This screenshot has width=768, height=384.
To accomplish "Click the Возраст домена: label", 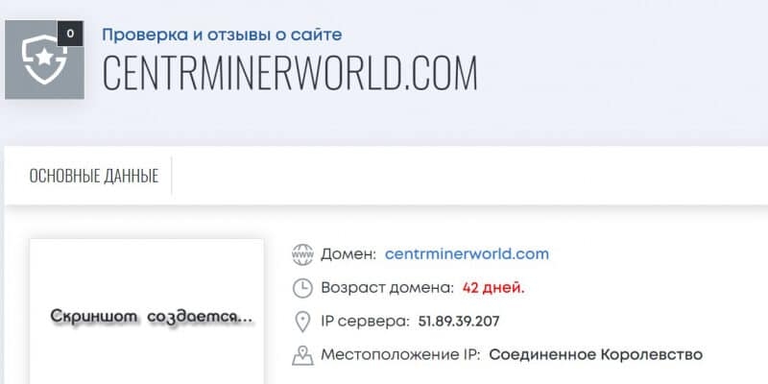I will 388,288.
